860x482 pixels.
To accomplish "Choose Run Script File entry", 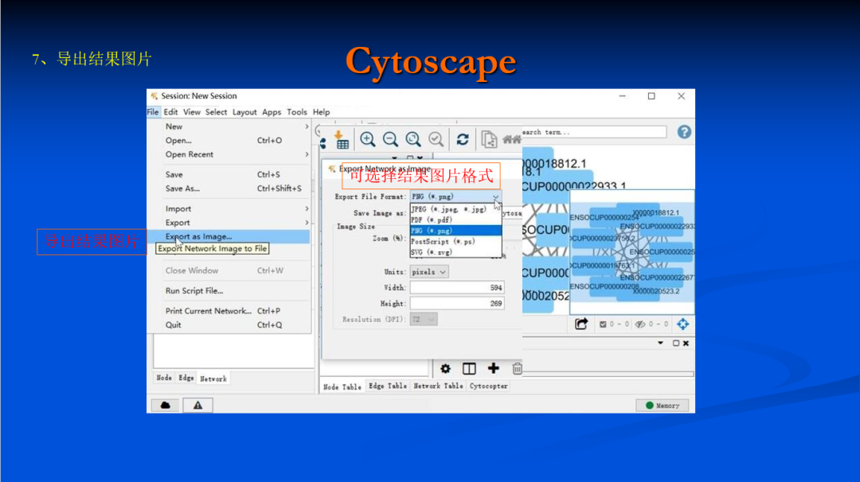I will pyautogui.click(x=229, y=291).
